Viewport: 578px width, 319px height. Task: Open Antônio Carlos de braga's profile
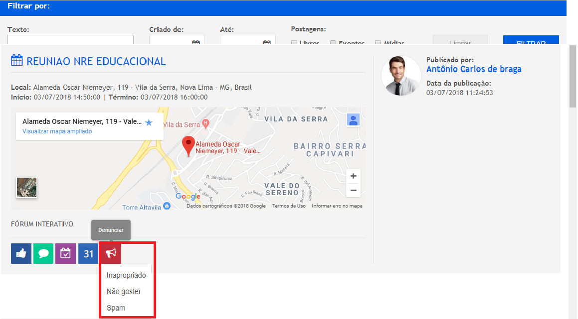pyautogui.click(x=473, y=69)
